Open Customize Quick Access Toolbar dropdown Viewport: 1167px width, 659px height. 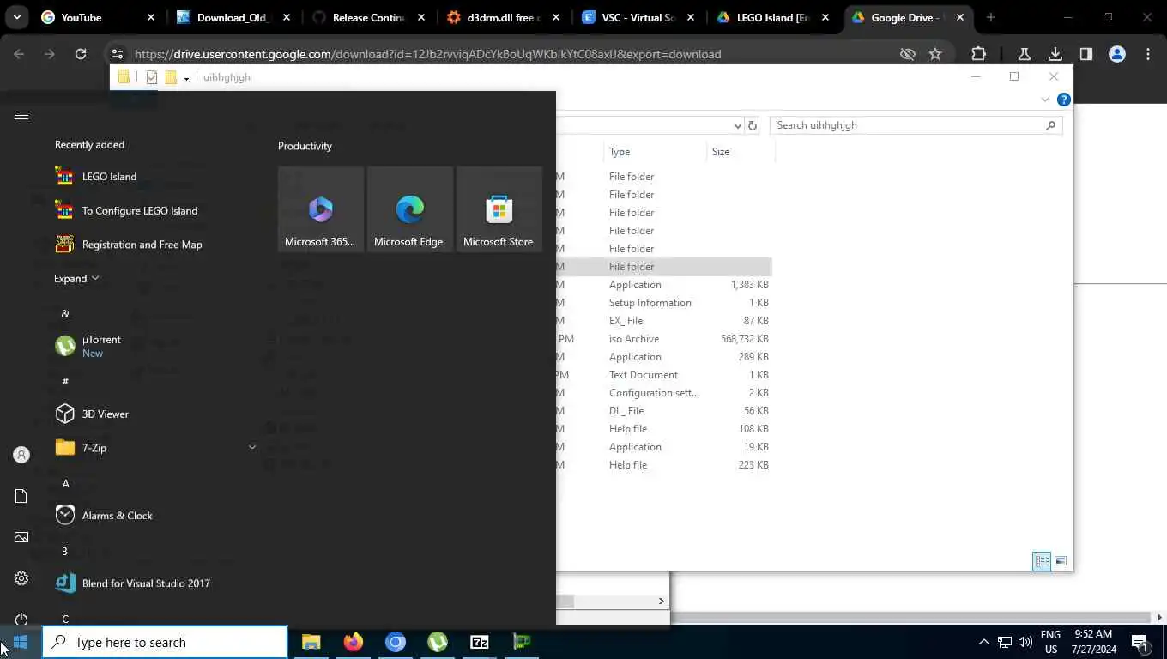tap(186, 78)
